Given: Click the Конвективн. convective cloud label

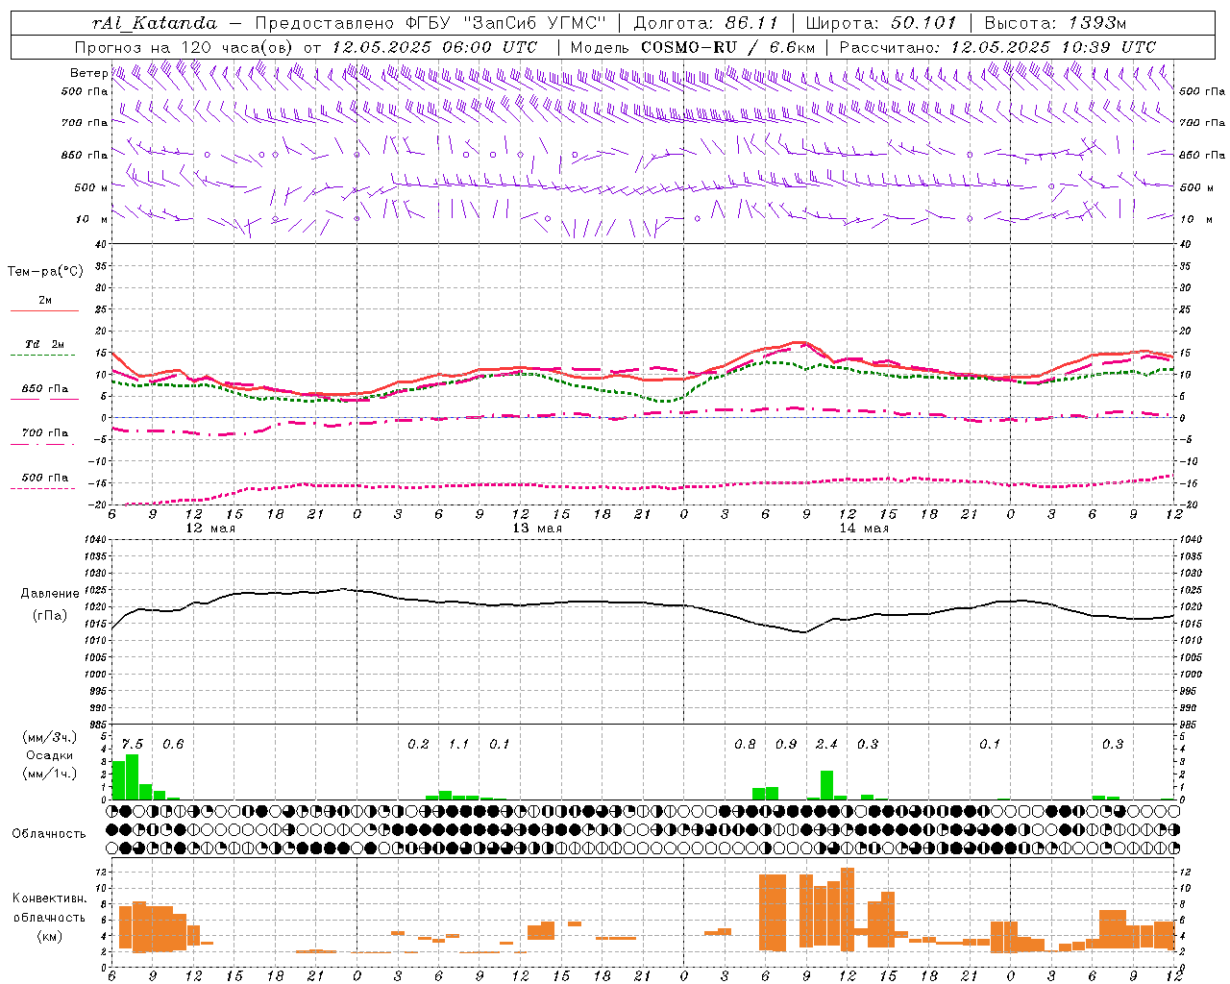Looking at the screenshot, I should [49, 898].
